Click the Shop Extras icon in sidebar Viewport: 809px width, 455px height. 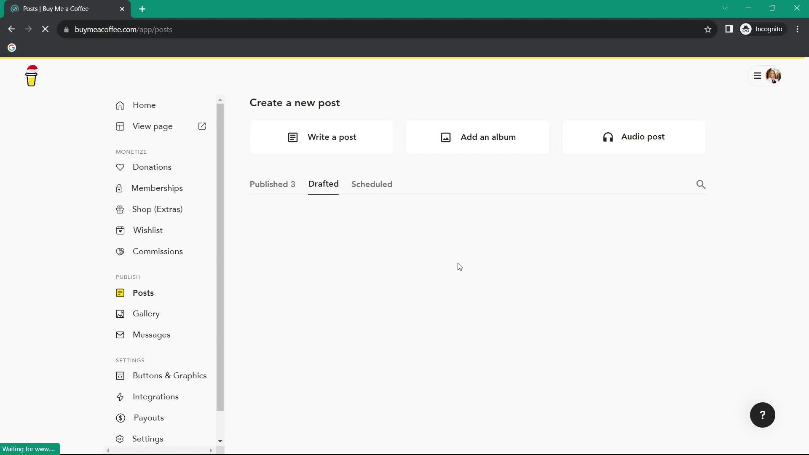(120, 209)
